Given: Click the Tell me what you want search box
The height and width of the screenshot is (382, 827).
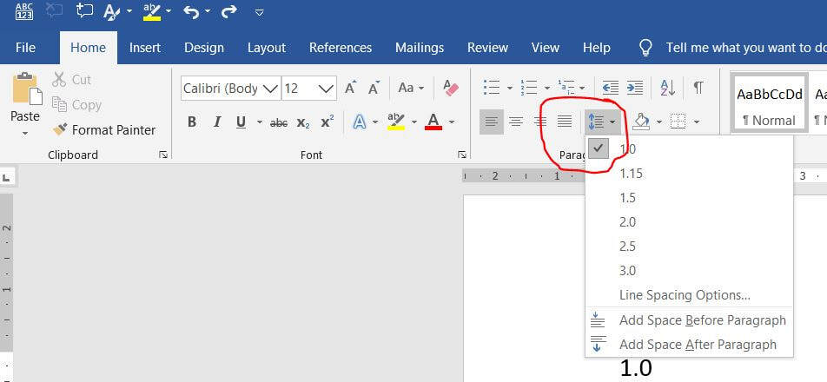Looking at the screenshot, I should (x=744, y=48).
